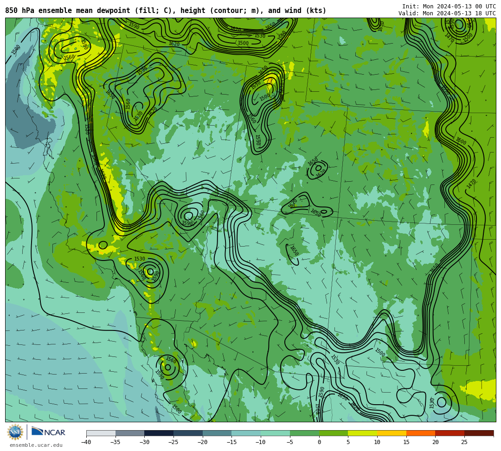Pick the yellow-green 5 to 10 swatch
The width and height of the screenshot is (501, 451).
(x=363, y=433)
